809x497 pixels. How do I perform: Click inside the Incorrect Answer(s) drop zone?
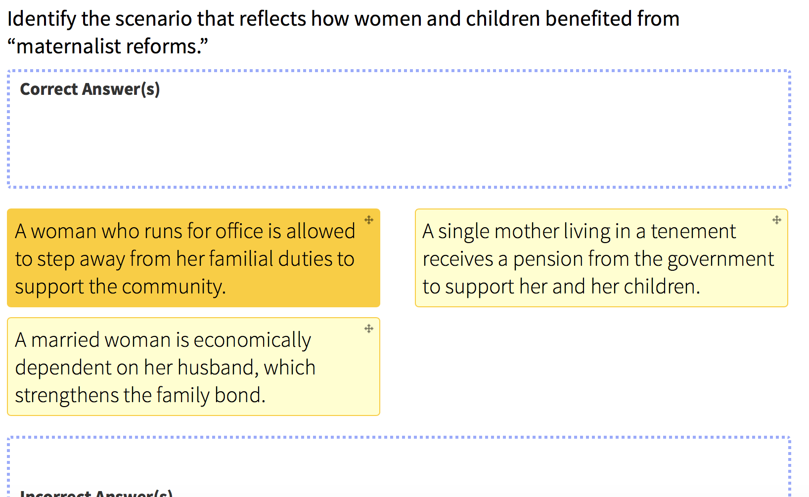(399, 467)
